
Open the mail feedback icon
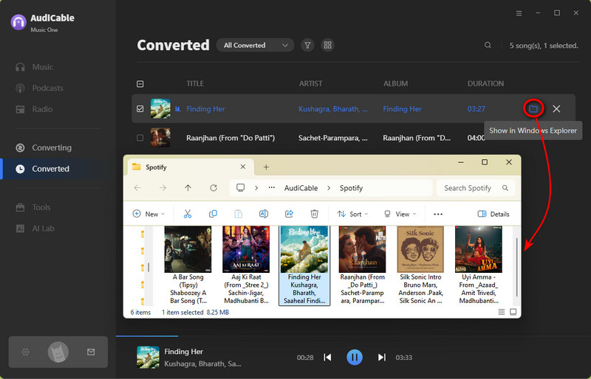(91, 352)
